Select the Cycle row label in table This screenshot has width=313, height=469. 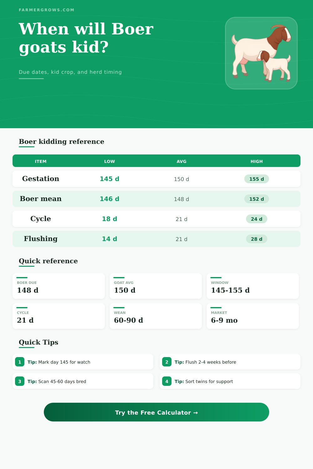[41, 219]
